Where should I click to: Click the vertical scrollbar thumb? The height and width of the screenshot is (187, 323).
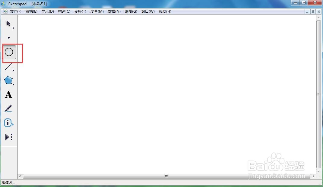tap(319, 94)
